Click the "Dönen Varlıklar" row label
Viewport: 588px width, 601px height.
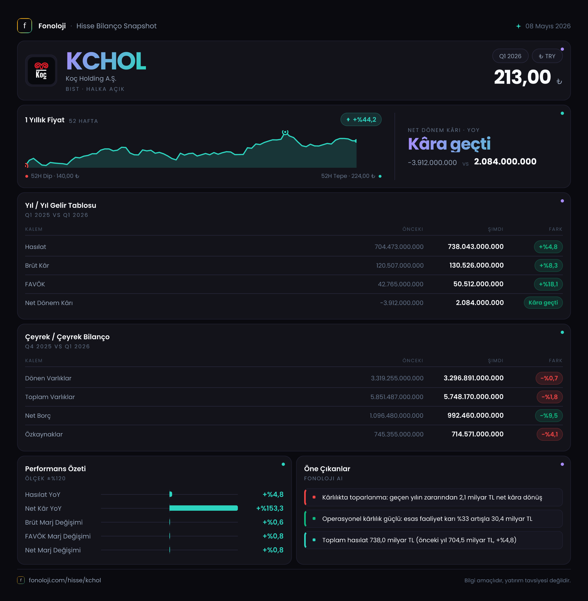pyautogui.click(x=48, y=378)
